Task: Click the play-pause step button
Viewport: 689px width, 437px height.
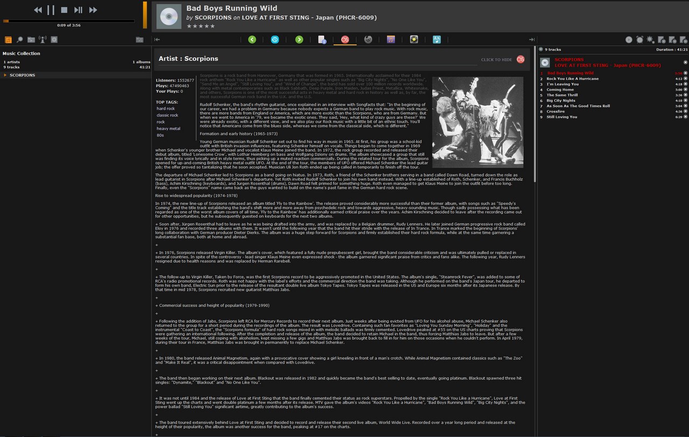Action: tap(78, 10)
